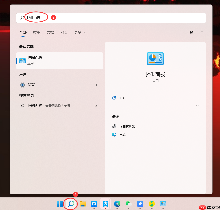Click the 控制面板 title in the preview pane
The image size is (220, 210).
tap(155, 74)
